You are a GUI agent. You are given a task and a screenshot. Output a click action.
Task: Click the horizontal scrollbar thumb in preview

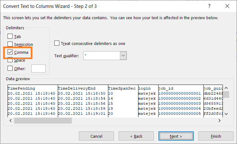pos(43,120)
